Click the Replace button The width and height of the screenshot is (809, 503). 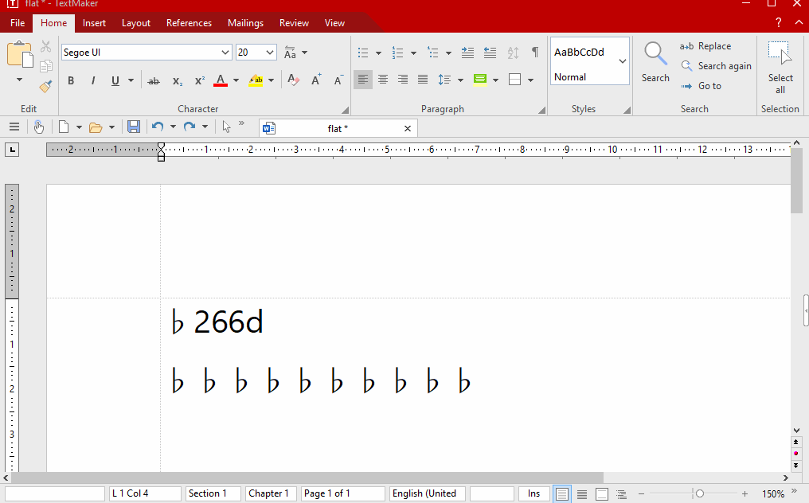tap(705, 46)
